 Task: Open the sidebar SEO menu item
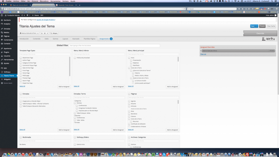[x=5, y=68]
